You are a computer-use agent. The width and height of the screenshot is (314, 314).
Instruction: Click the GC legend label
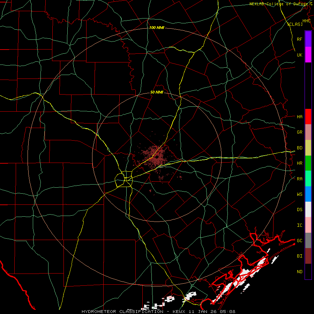299,240
